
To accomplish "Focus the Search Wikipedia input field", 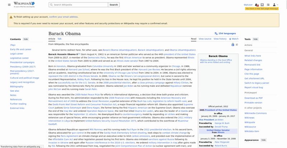I will (78, 5).
